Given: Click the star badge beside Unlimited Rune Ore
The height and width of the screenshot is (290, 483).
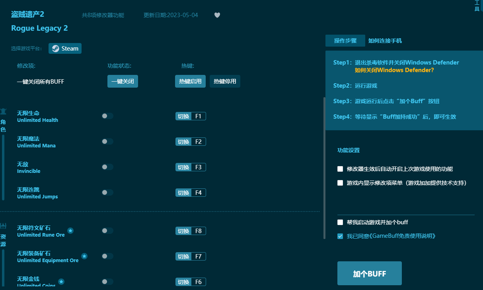Looking at the screenshot, I should click(70, 231).
